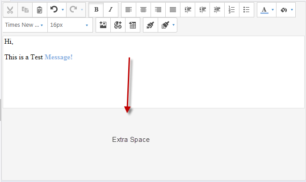Screen dimensions: 306x182
Task: Insert a table
Action: (x=133, y=25)
